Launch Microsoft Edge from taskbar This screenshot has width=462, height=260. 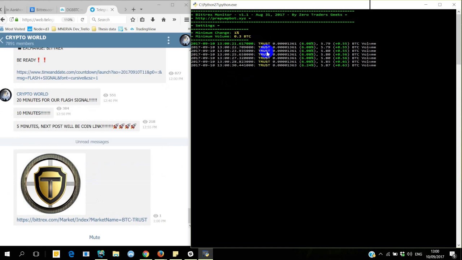click(x=71, y=254)
